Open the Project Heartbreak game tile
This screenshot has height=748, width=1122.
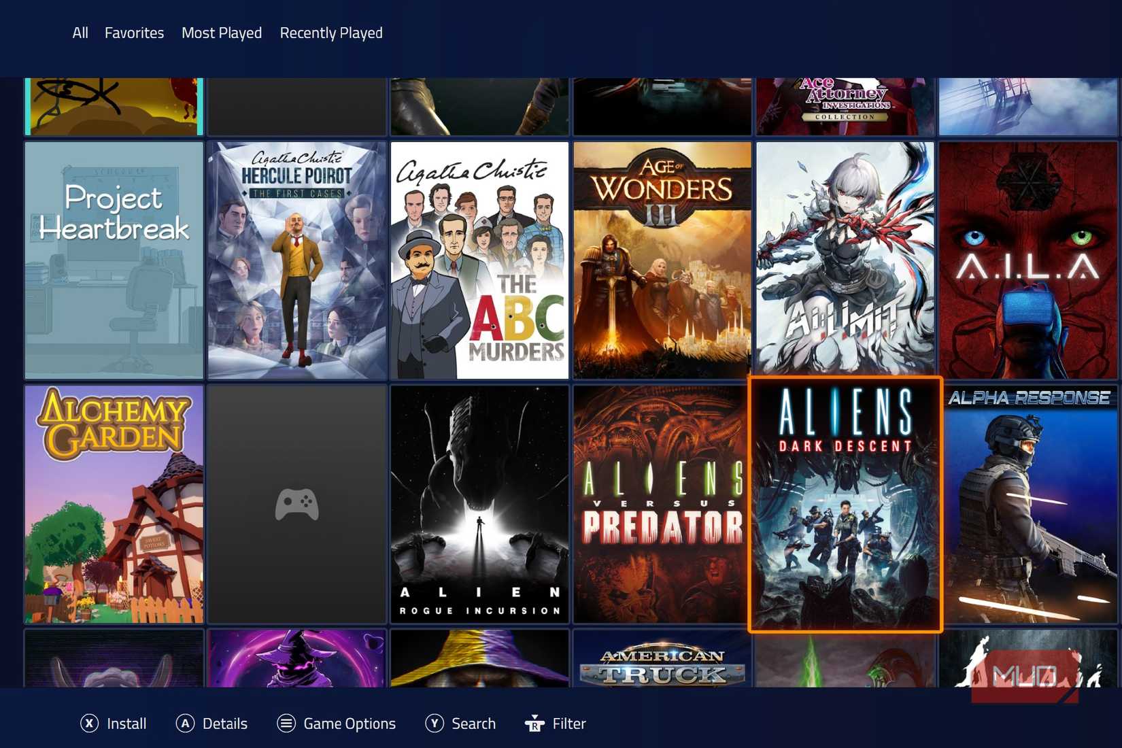tap(114, 258)
